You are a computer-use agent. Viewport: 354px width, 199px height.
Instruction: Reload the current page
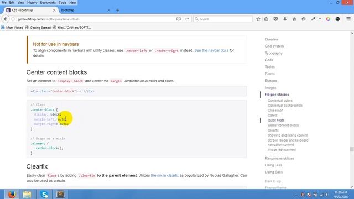187,19
